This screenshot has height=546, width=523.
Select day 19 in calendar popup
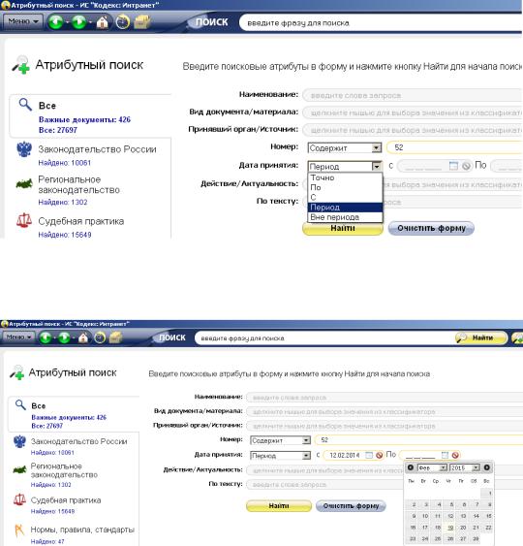[450, 528]
